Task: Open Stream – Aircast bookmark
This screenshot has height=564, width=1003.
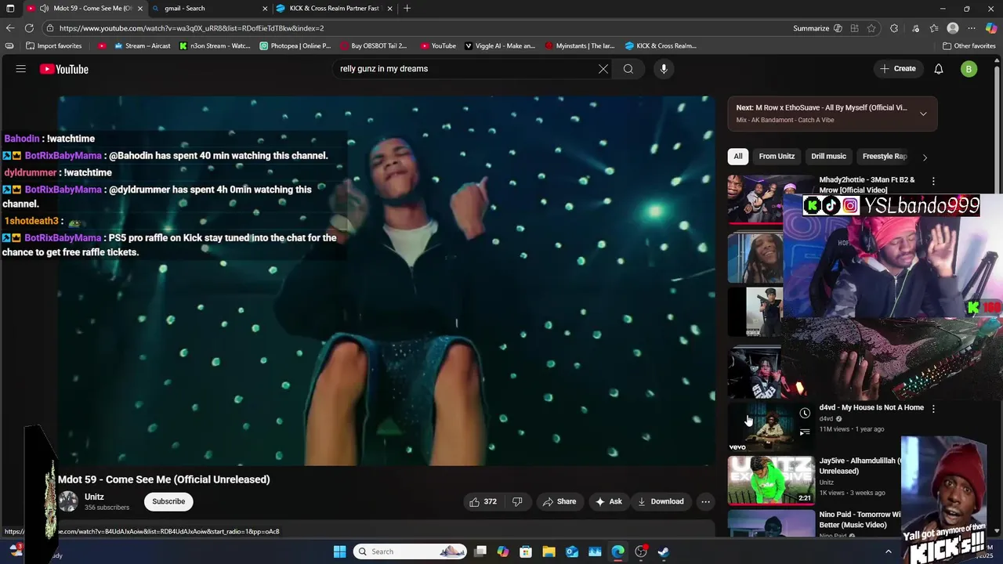Action: click(x=141, y=45)
